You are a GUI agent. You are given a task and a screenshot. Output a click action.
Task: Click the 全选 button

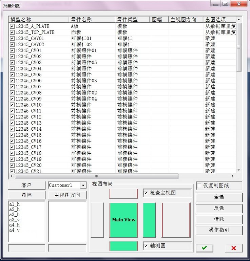point(219,197)
